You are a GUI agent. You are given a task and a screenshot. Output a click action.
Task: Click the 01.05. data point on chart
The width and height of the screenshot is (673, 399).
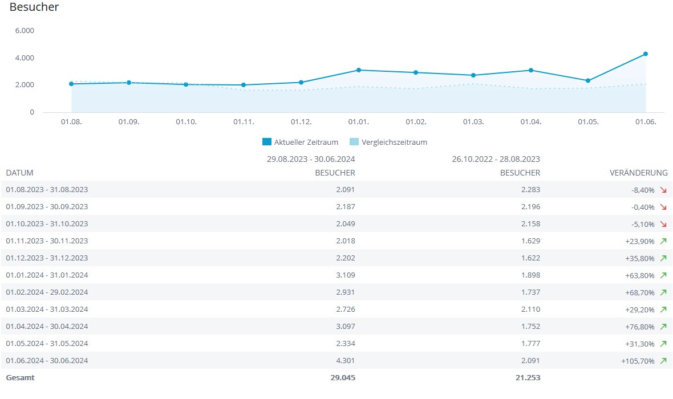point(588,80)
